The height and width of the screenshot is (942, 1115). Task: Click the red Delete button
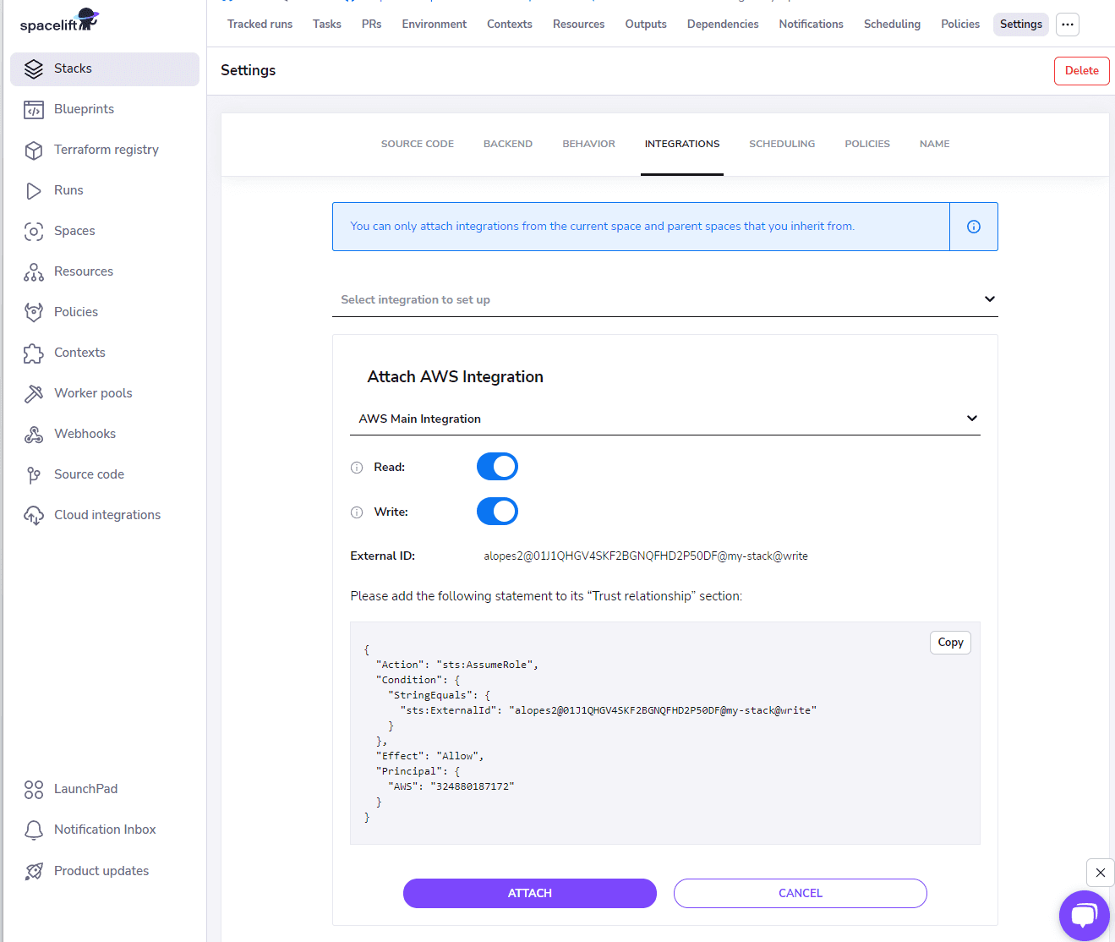[x=1082, y=71]
